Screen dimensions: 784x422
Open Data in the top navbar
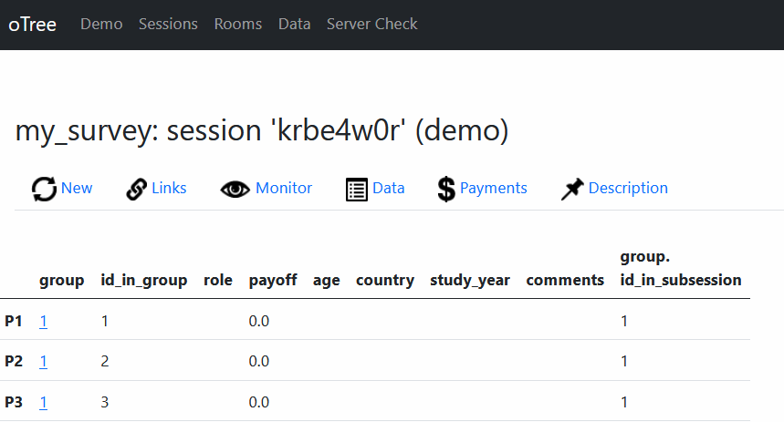(294, 25)
